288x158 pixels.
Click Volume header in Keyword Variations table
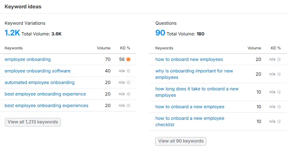(x=104, y=48)
